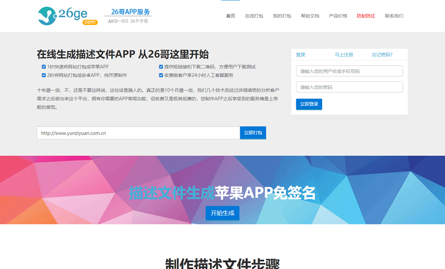
Task: Click the website URL input field
Action: 138,133
